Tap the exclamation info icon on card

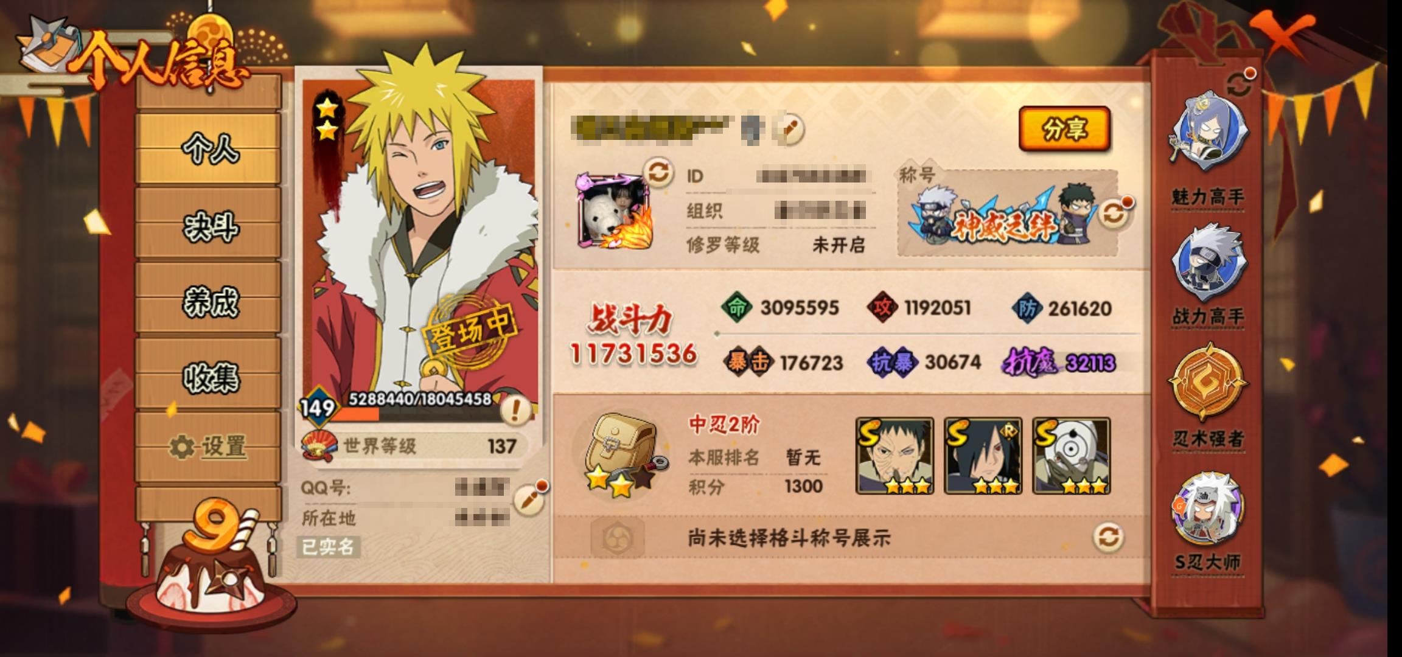coord(515,411)
